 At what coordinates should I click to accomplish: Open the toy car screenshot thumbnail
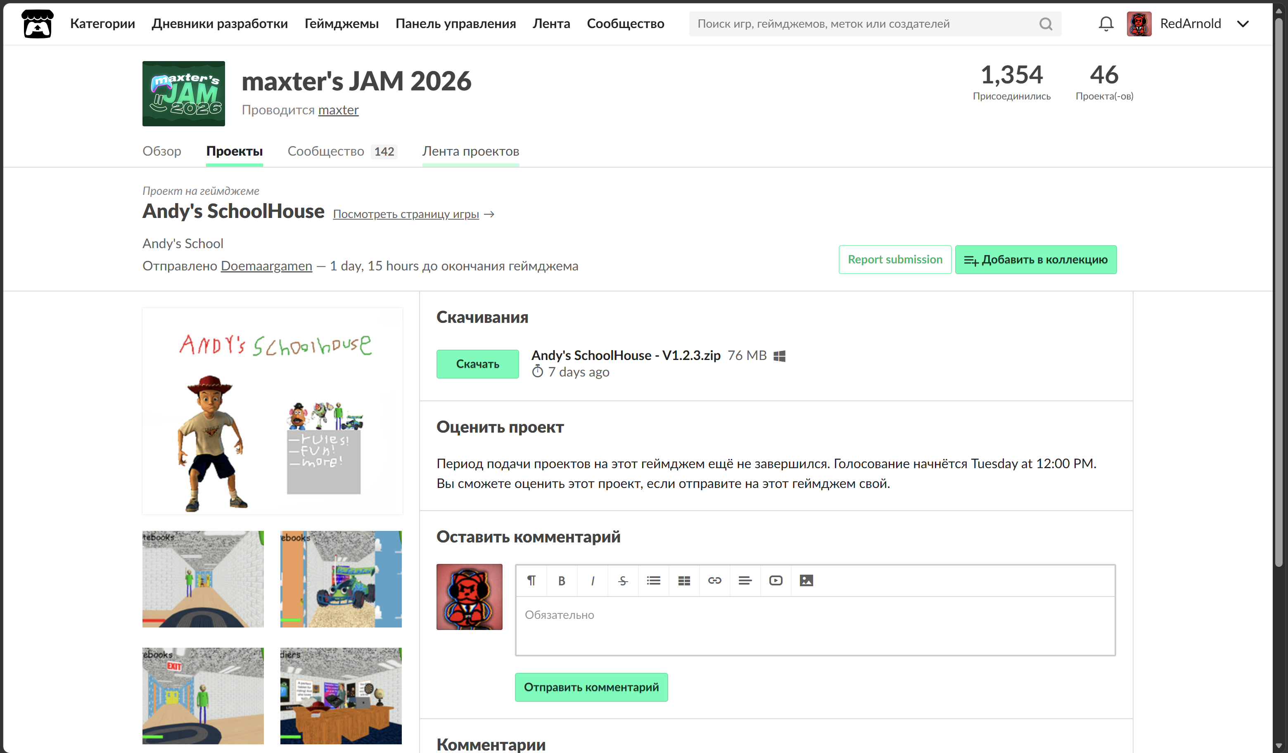coord(341,579)
